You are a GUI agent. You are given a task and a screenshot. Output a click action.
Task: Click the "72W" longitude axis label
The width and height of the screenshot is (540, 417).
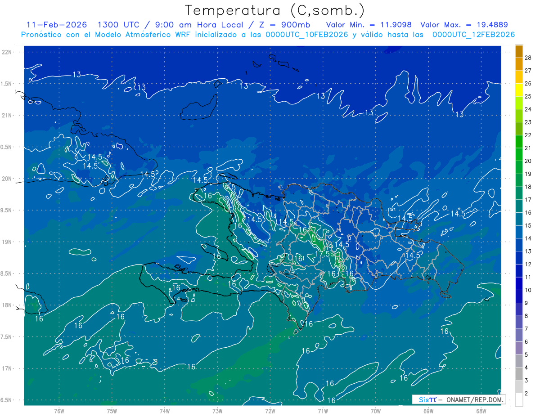pos(270,411)
